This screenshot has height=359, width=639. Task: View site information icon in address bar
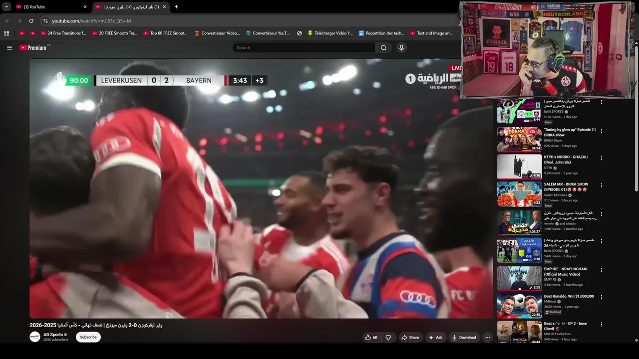pyautogui.click(x=45, y=21)
